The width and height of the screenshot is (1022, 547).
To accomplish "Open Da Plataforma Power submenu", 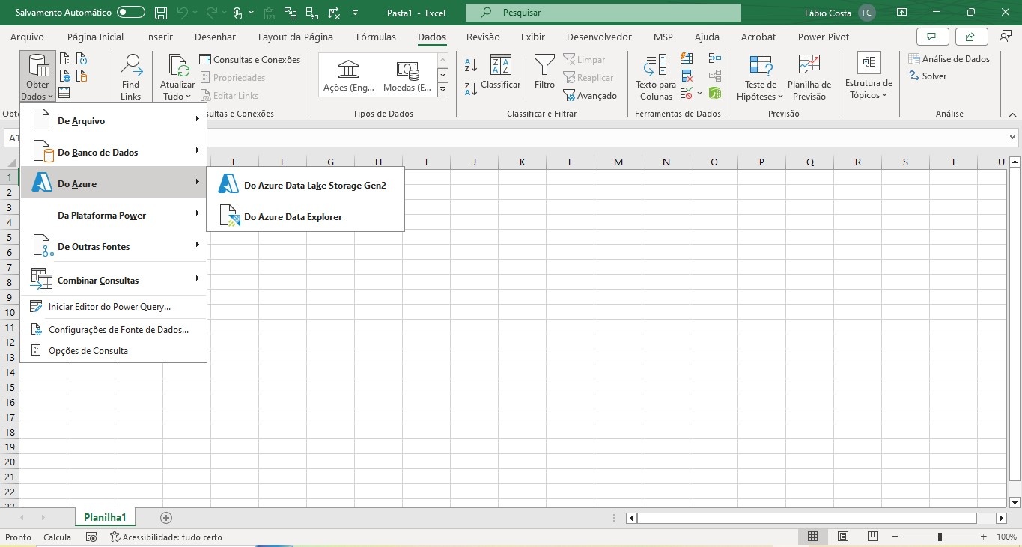I will tap(113, 215).
